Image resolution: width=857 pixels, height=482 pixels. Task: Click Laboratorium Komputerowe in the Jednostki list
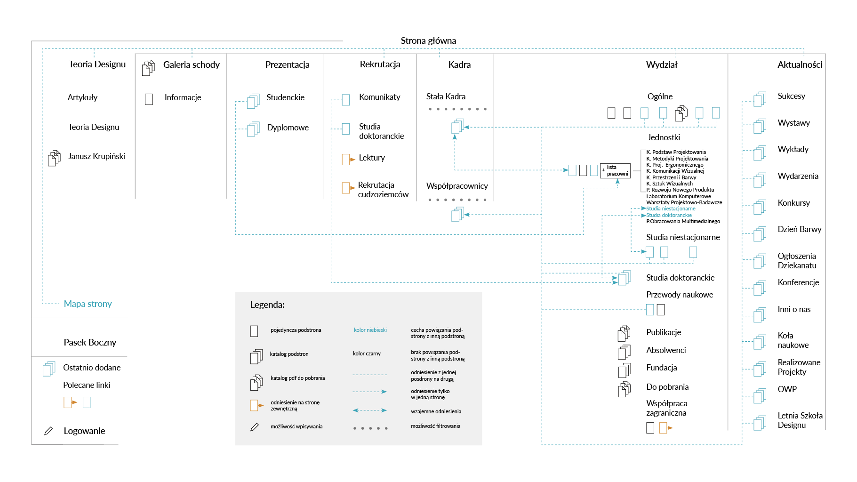point(678,196)
